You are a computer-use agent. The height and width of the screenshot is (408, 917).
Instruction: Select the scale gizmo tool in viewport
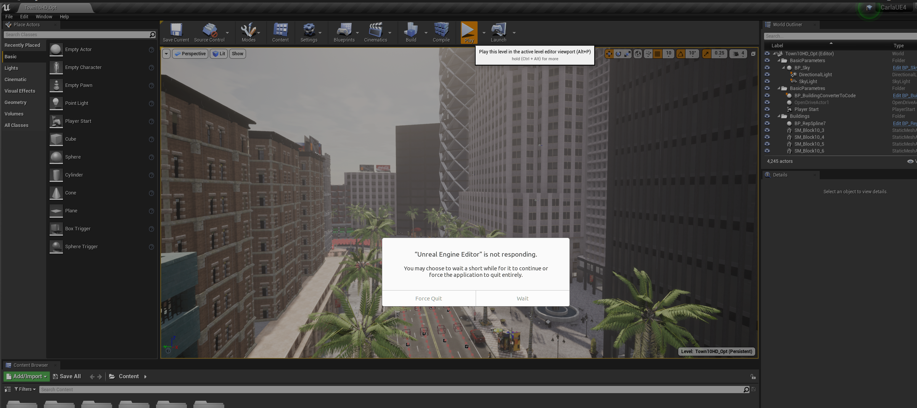tap(627, 54)
